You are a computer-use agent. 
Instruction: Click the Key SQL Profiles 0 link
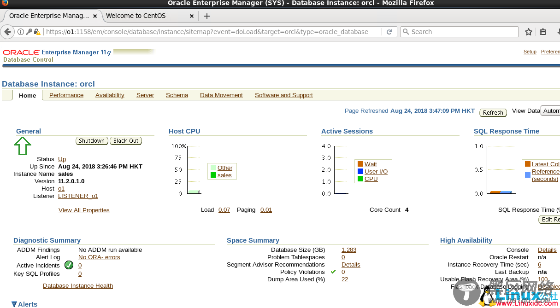80,274
